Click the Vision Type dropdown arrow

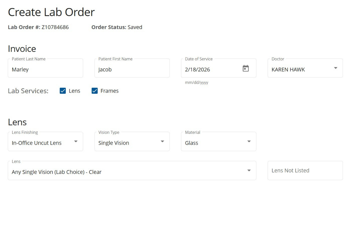click(162, 141)
